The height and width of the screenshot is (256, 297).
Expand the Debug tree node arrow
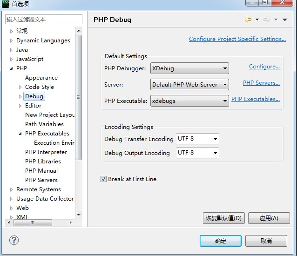(20, 96)
